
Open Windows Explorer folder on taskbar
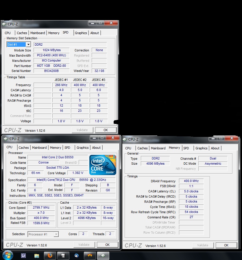coord(37,256)
